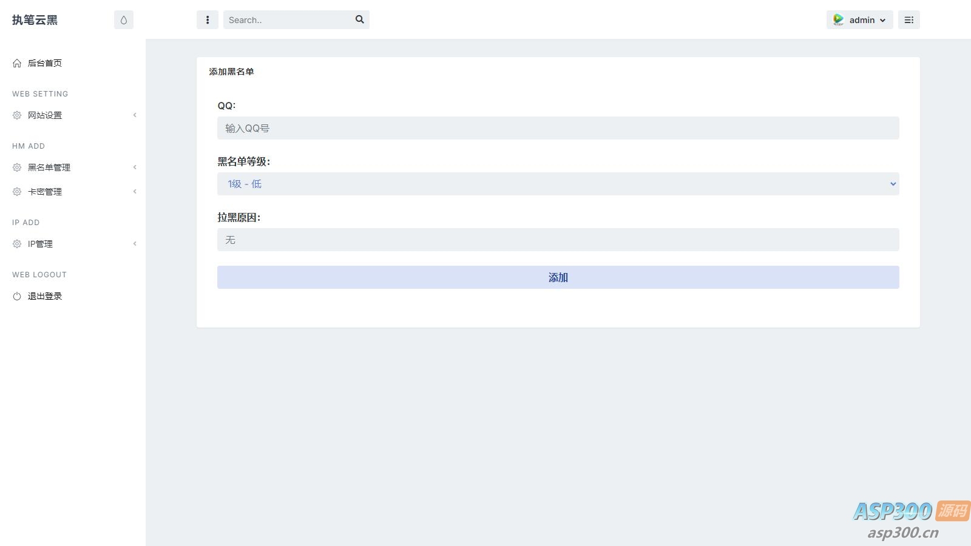Click the water drop theme icon
971x546 pixels.
tap(124, 20)
